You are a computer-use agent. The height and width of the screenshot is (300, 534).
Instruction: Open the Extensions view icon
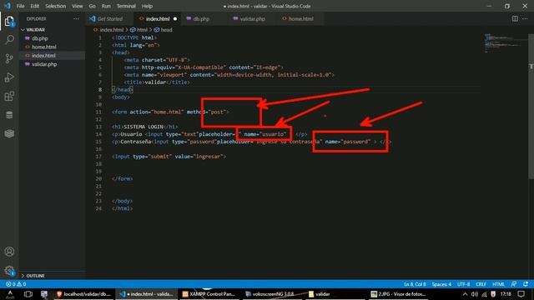point(9,97)
